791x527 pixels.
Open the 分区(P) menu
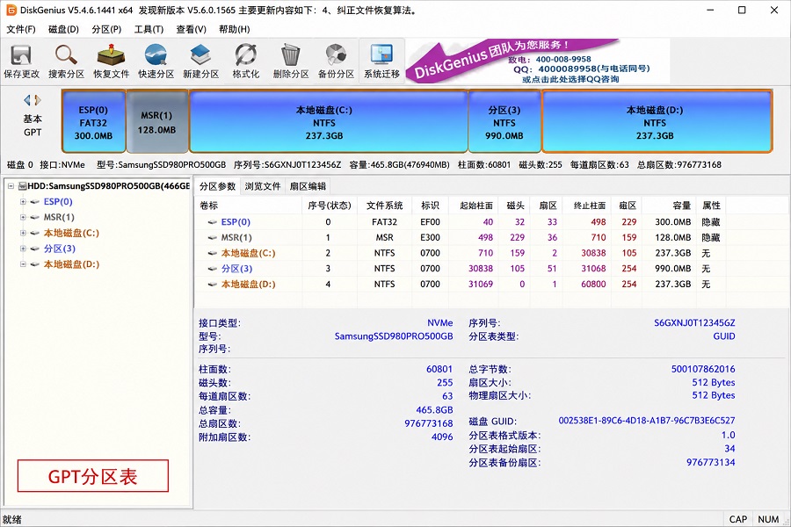pos(106,29)
